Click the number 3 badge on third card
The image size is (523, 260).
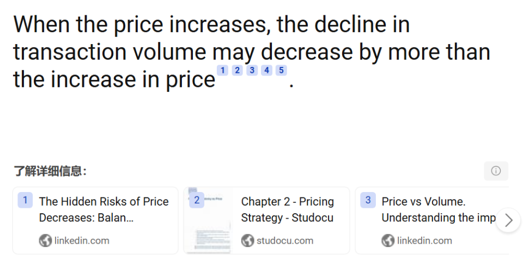click(x=368, y=200)
